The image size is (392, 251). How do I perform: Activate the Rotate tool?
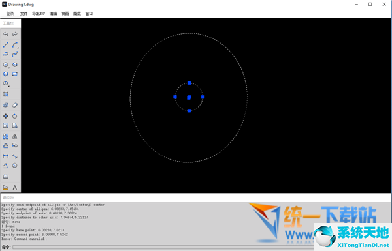pos(15,116)
